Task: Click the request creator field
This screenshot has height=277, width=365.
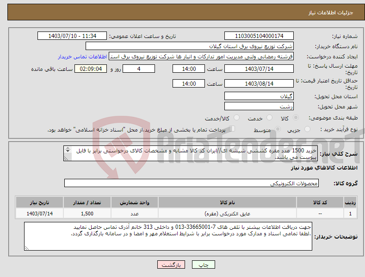Action: click(201, 57)
